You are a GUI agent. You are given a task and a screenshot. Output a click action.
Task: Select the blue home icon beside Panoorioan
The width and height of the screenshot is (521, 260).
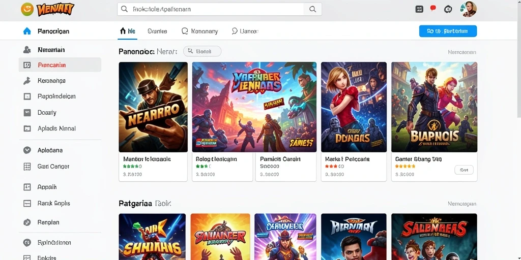[27, 31]
